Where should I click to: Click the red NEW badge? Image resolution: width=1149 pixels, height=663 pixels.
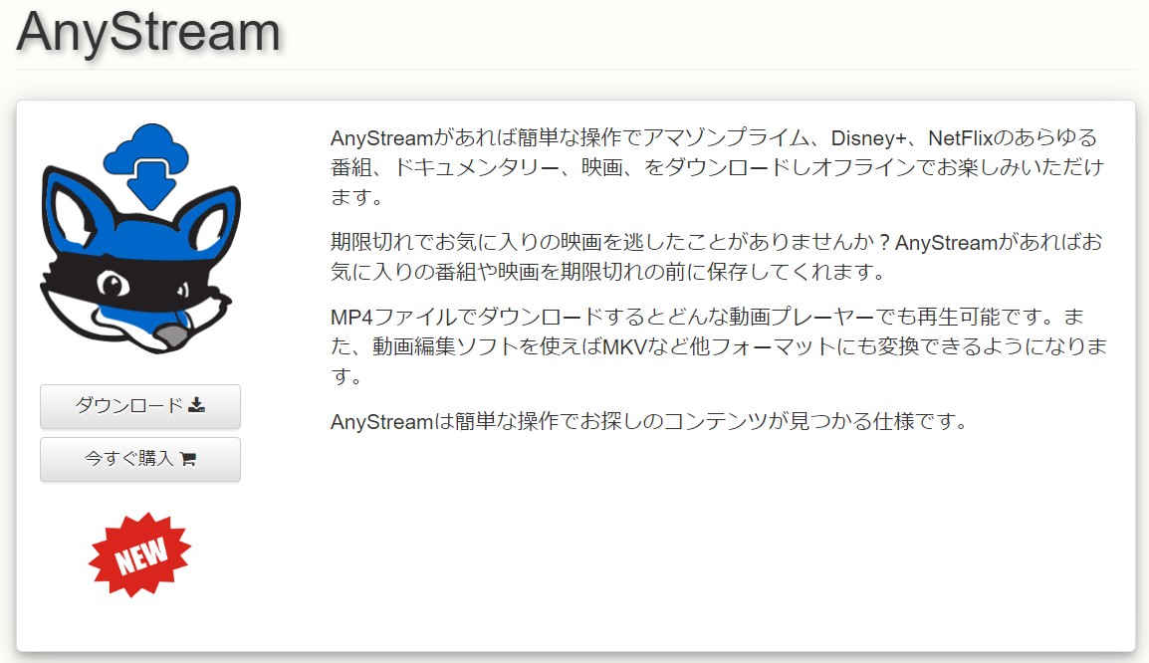click(x=140, y=554)
